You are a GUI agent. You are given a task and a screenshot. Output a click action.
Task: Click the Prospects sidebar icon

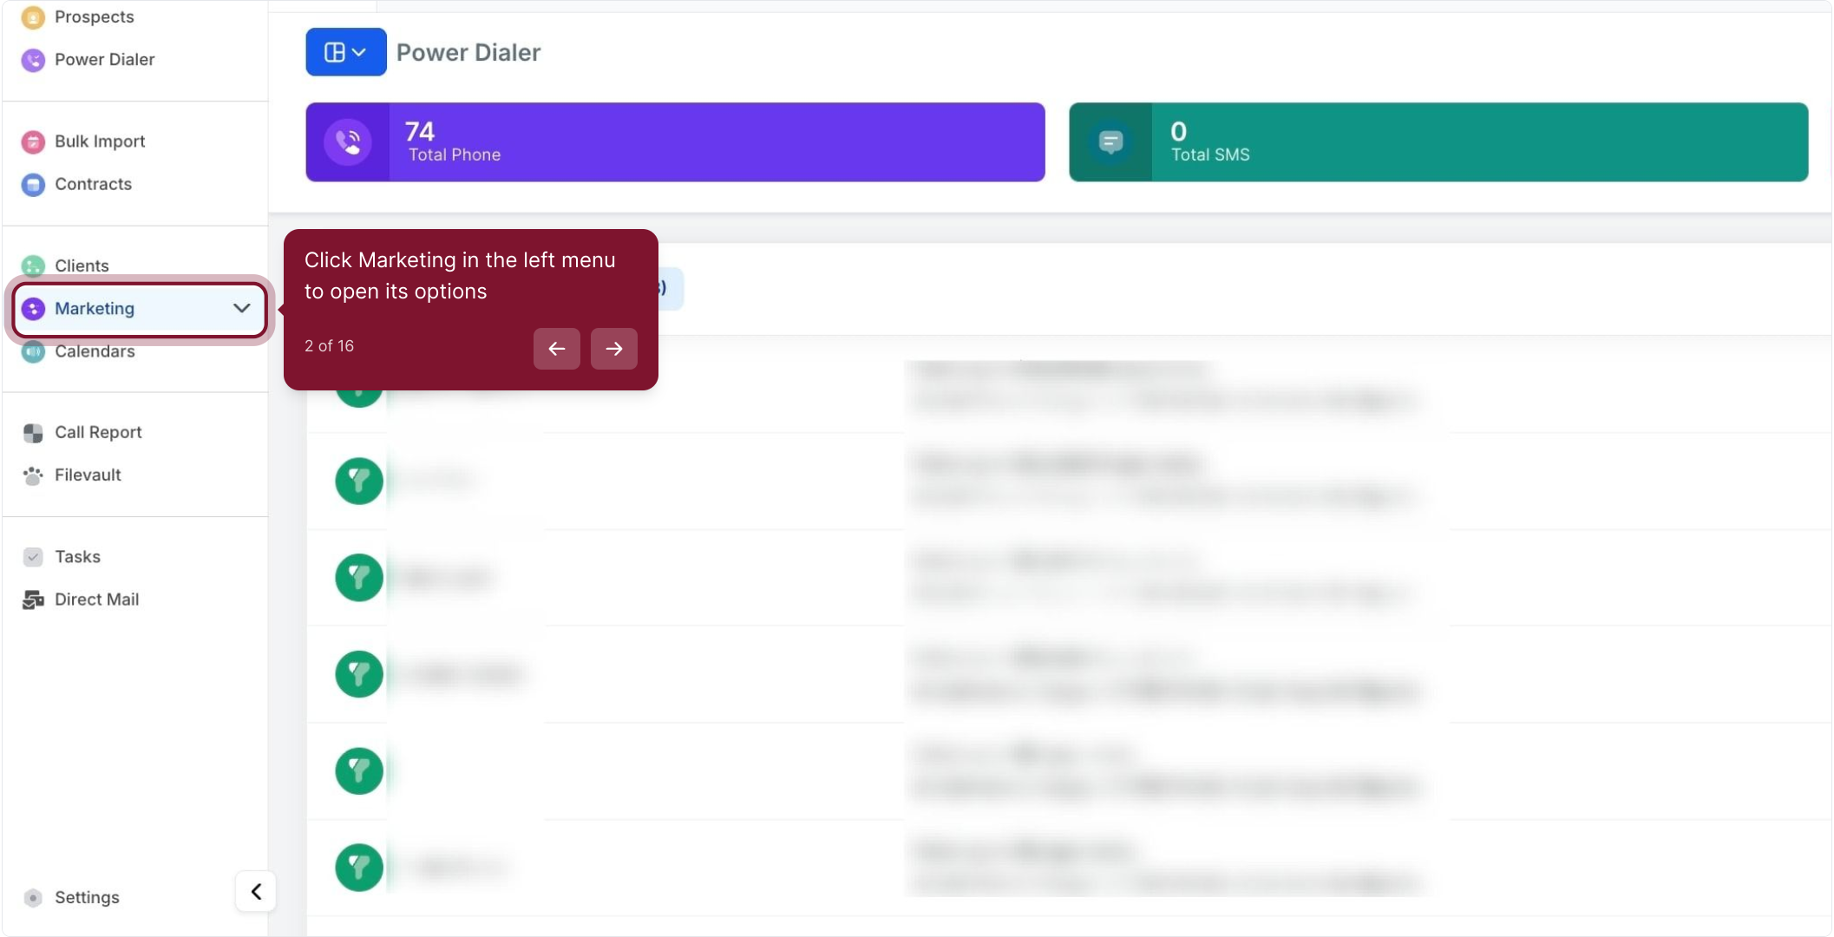[33, 17]
